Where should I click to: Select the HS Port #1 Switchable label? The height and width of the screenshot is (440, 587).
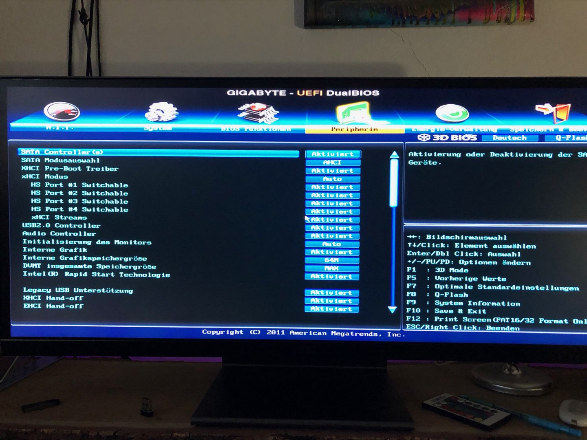click(x=79, y=185)
